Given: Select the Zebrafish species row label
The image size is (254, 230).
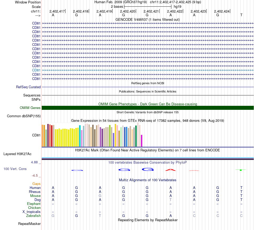Looking at the screenshot, I should [x=33, y=216].
